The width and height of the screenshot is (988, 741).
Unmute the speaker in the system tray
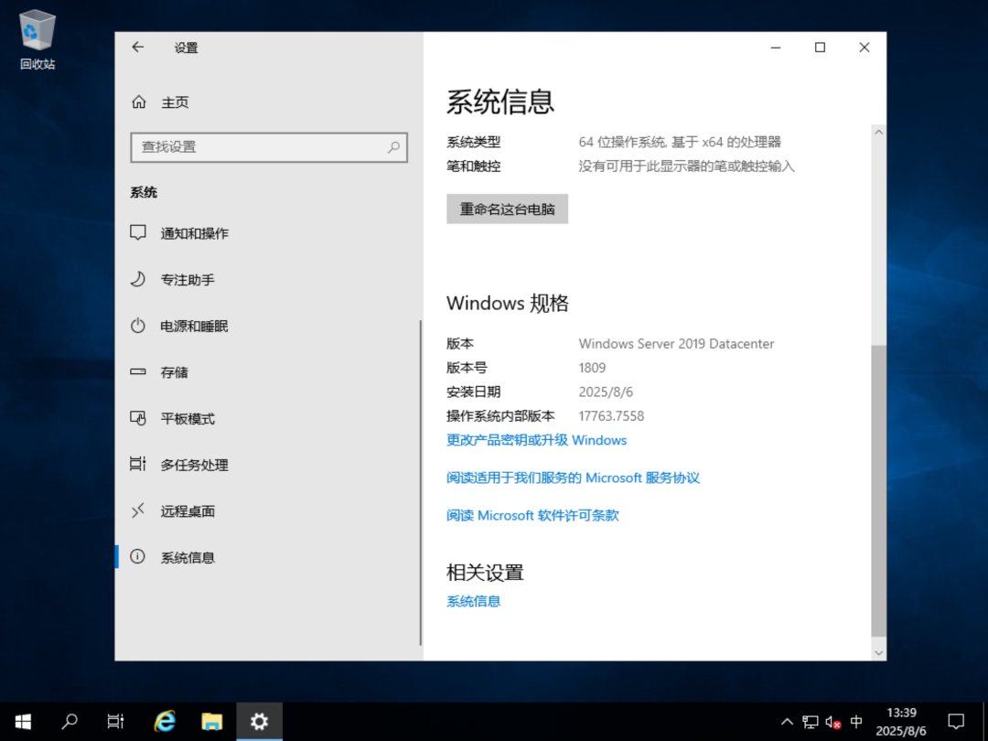pyautogui.click(x=831, y=722)
